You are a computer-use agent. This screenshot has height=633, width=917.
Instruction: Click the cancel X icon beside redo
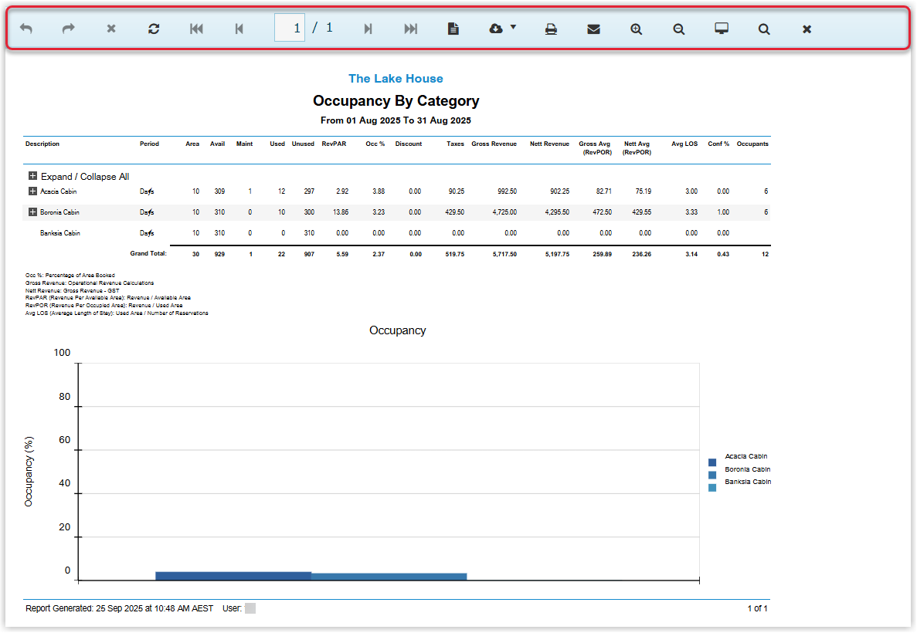tap(111, 29)
